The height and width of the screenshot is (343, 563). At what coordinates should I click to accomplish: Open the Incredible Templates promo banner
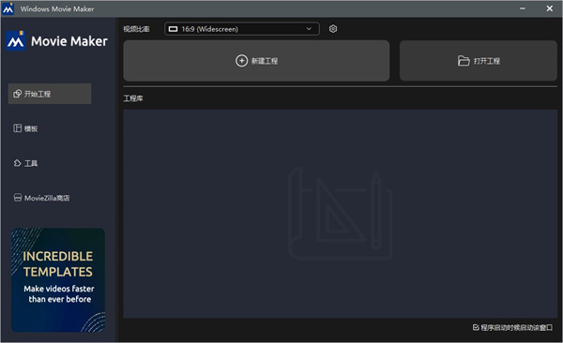(x=58, y=280)
